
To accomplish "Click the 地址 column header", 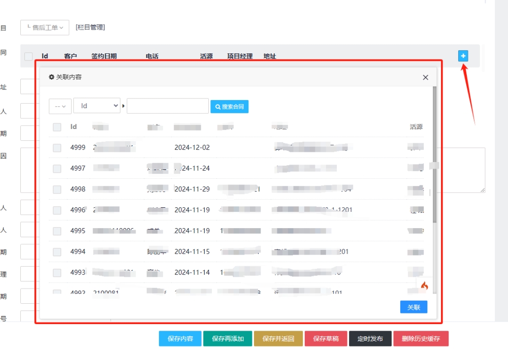I will pos(270,56).
